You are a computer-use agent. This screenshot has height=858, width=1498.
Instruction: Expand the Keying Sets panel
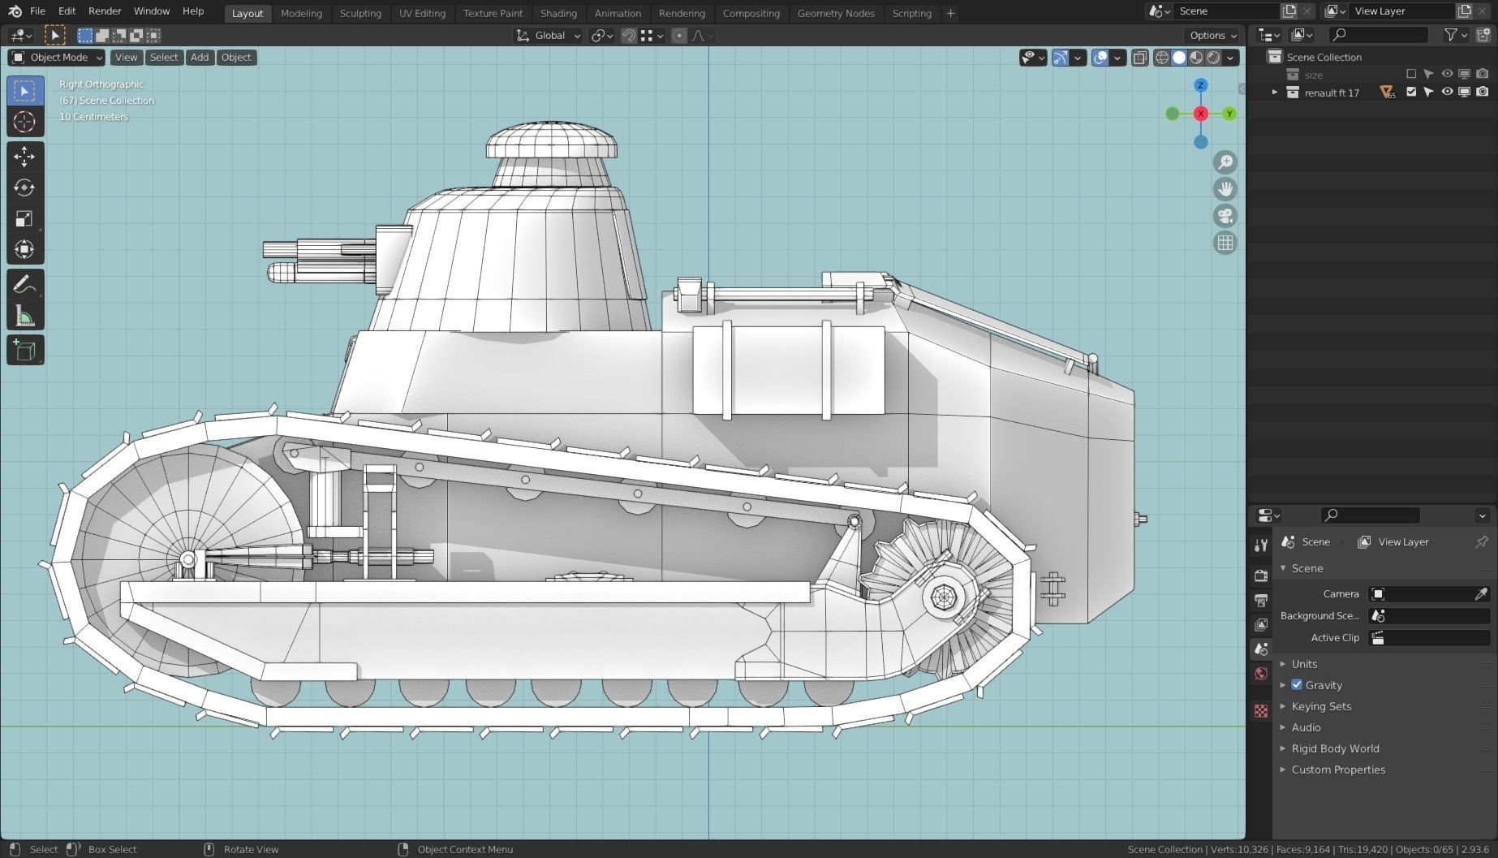(1321, 706)
